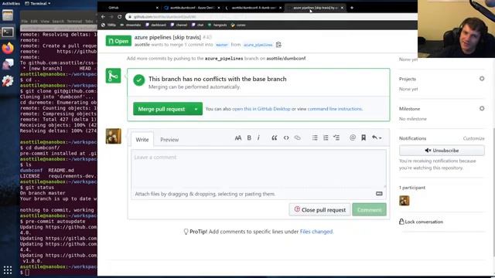495x278 pixels.
Task: Click the participant avatar in sidebar
Action: pos(404,201)
